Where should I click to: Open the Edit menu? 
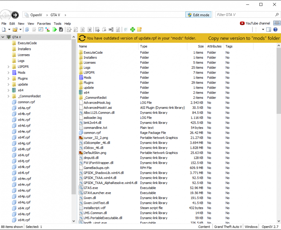pyautogui.click(x=12, y=24)
